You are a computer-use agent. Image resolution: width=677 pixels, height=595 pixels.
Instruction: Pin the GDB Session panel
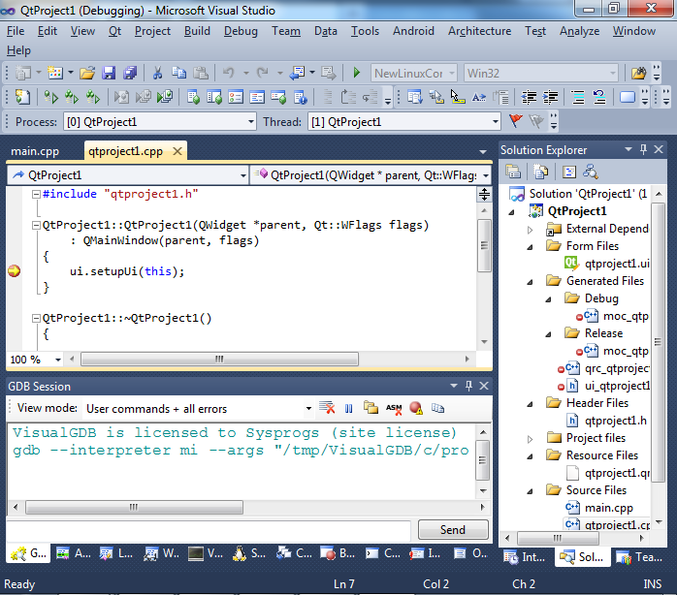469,386
